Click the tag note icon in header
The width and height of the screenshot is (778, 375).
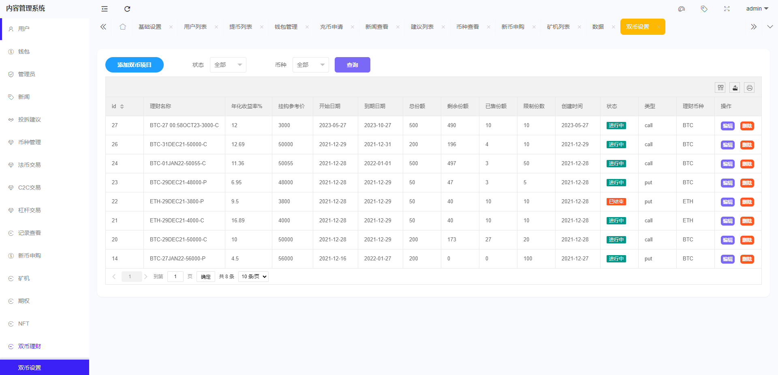[x=704, y=9]
